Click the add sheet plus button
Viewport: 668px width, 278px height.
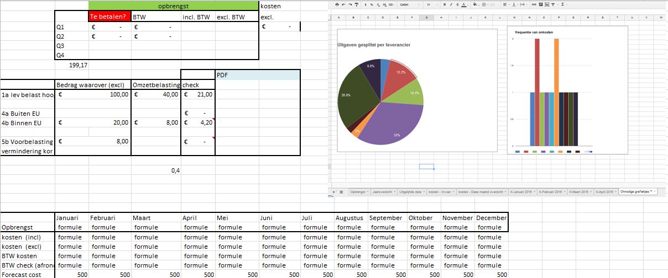[333, 191]
